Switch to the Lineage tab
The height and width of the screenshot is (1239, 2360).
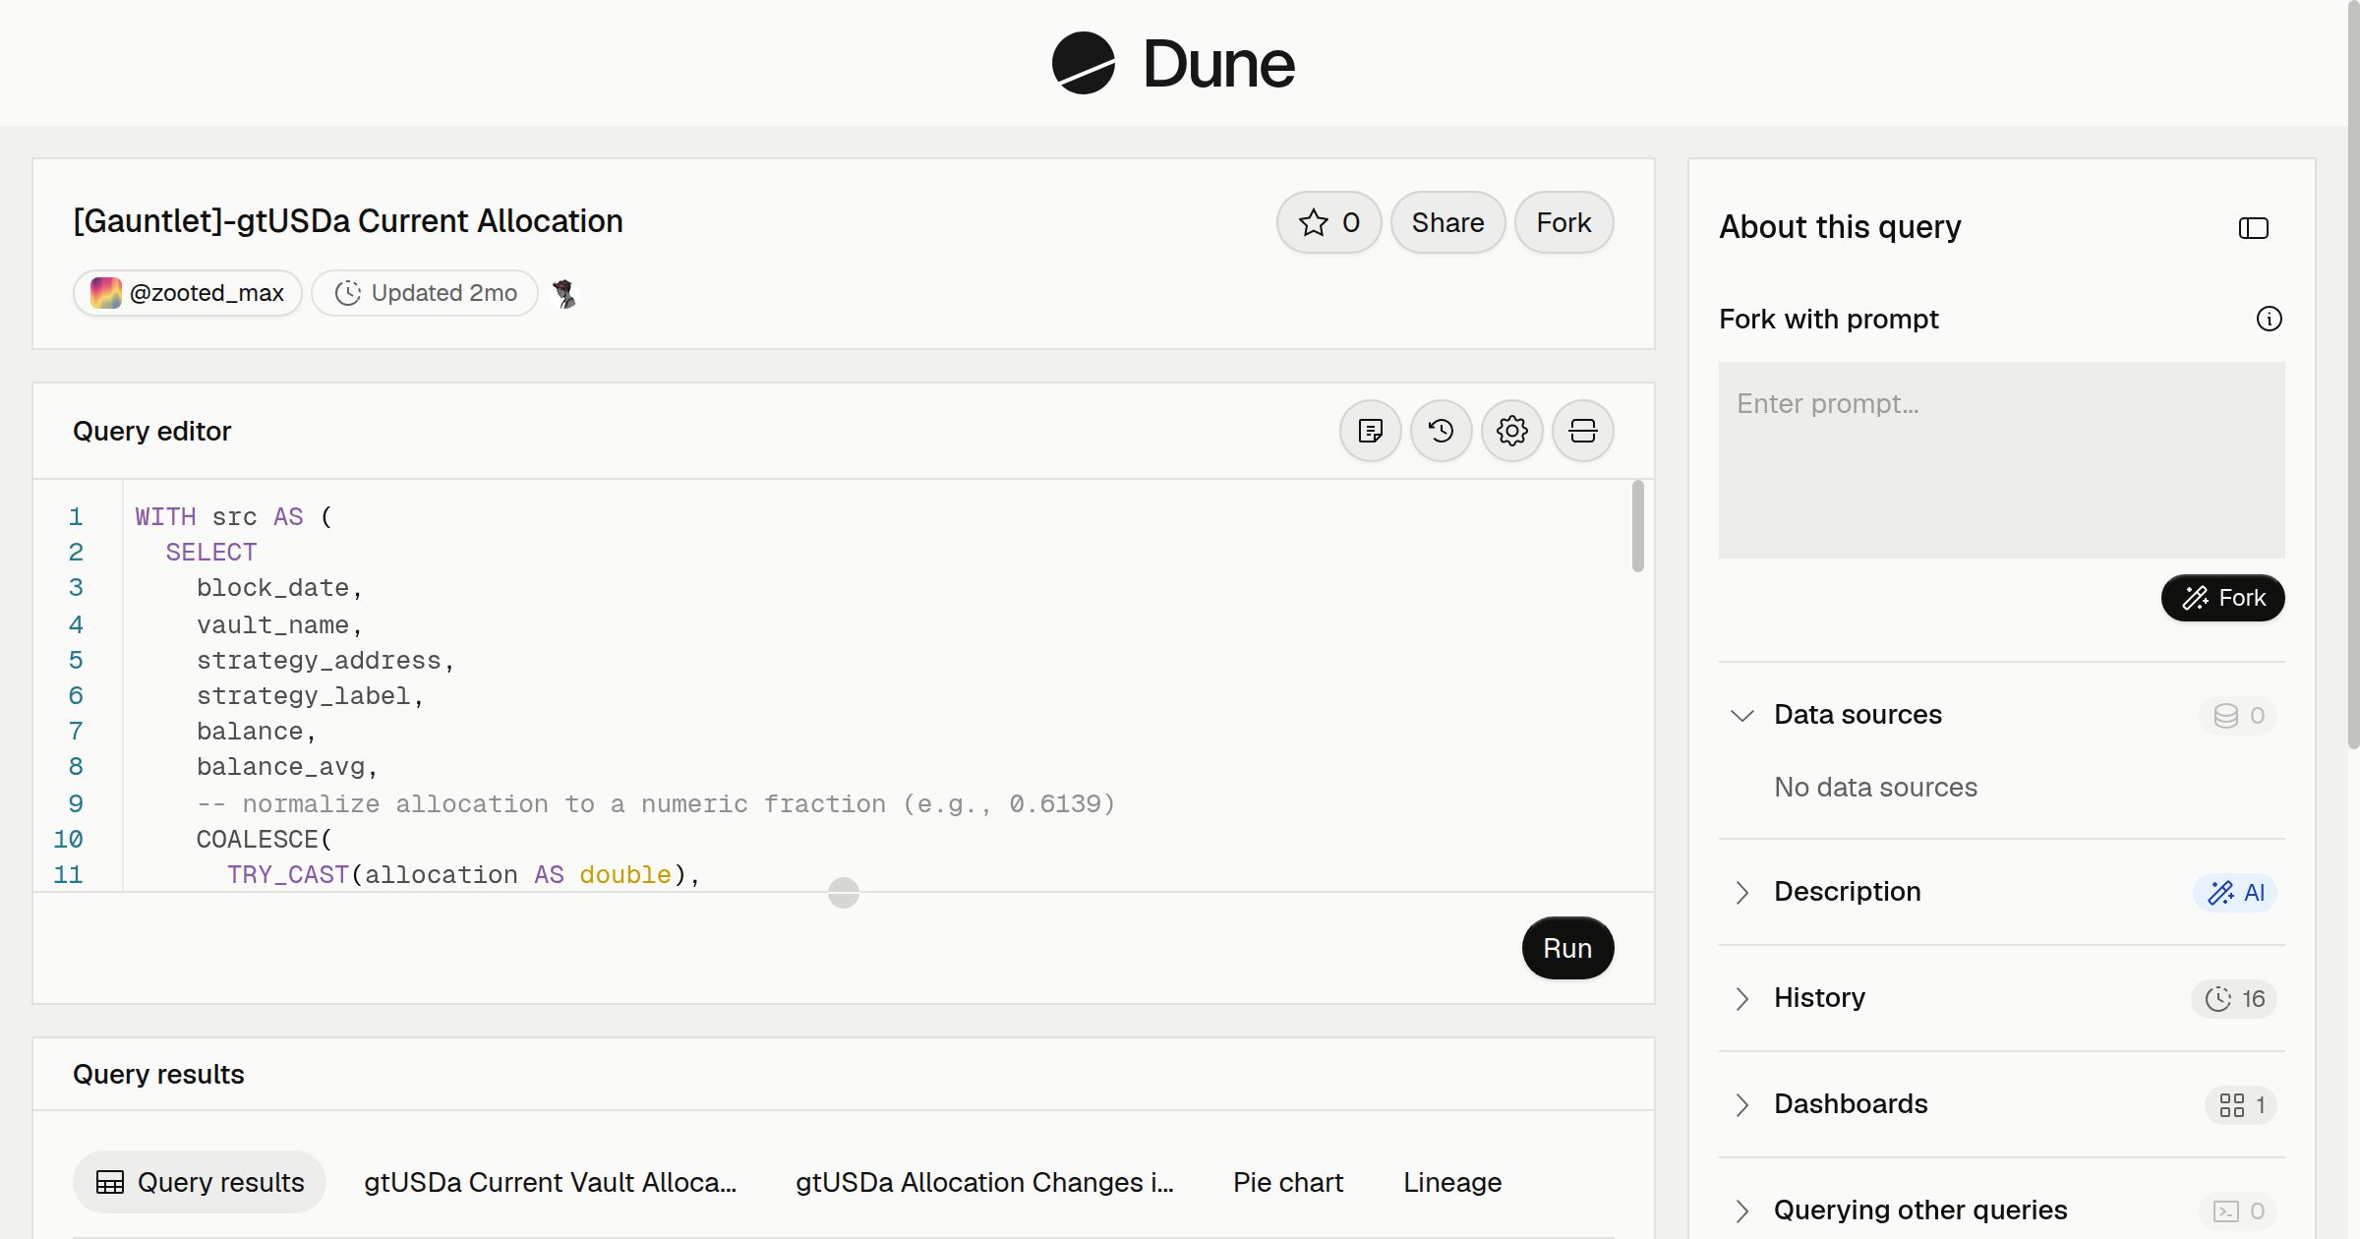1452,1182
